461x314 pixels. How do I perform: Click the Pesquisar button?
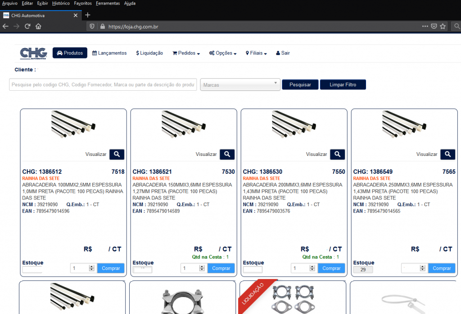coord(300,84)
